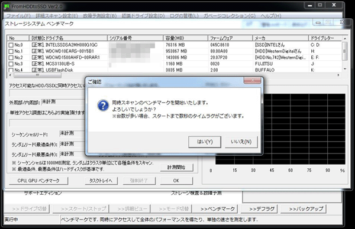
Task: Open the 認識ドライブ設定(D) menu
Action: tap(143, 16)
